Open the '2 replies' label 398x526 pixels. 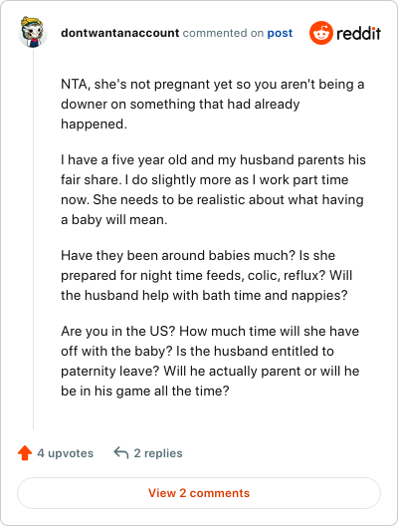(x=158, y=453)
